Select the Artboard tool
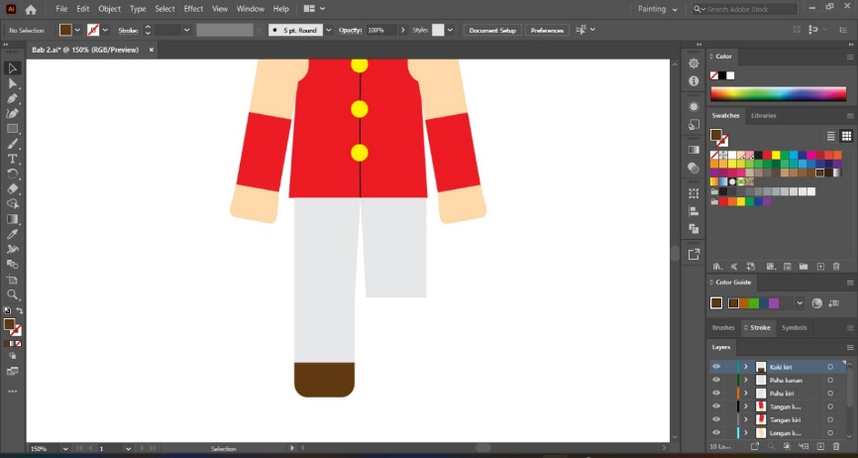This screenshot has width=858, height=458. [12, 280]
